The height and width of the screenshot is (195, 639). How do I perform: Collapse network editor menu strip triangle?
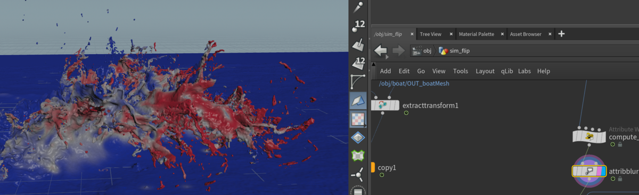tap(373, 64)
